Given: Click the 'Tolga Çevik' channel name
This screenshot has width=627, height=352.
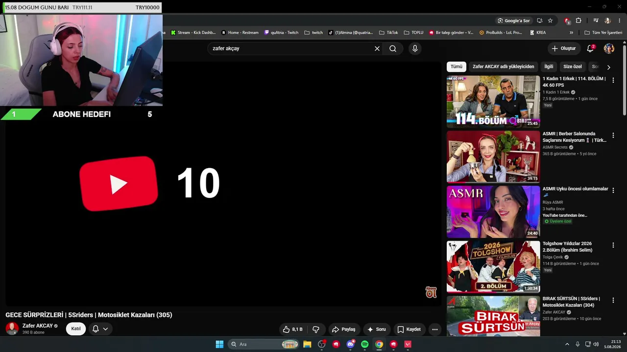Looking at the screenshot, I should [553, 257].
